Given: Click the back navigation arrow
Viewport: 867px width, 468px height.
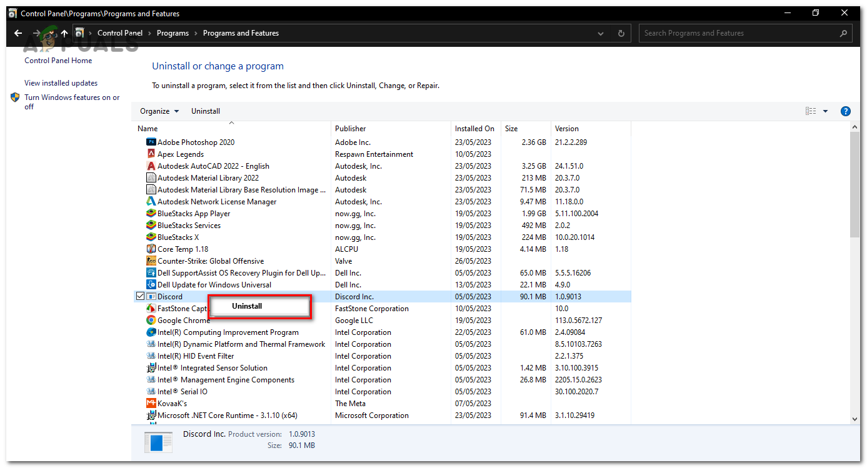Looking at the screenshot, I should click(x=17, y=32).
